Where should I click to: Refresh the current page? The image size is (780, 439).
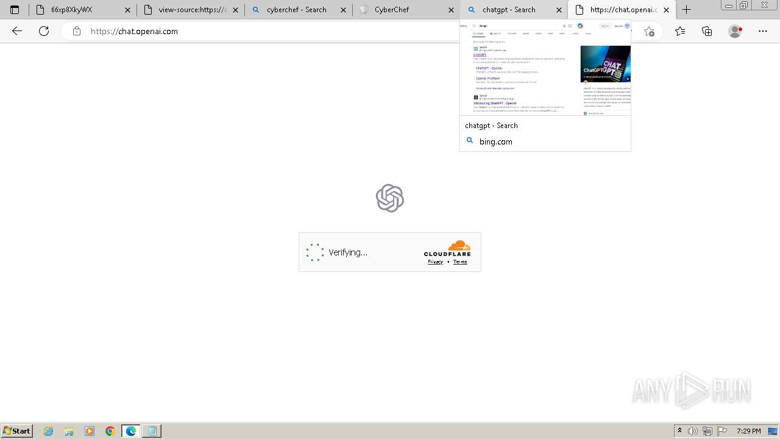44,31
